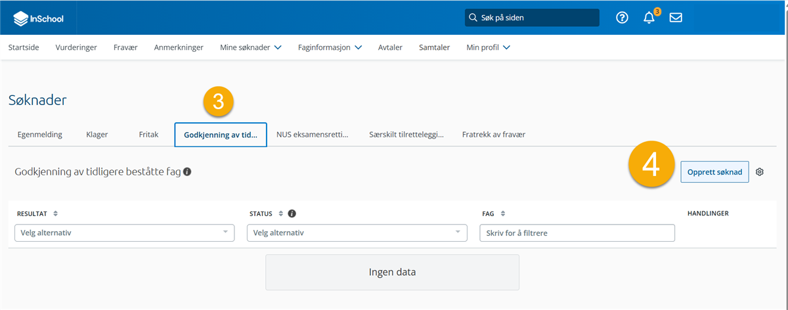Switch to the Fratrekk av fravær tab
Viewport: 788px width, 310px height.
point(493,134)
